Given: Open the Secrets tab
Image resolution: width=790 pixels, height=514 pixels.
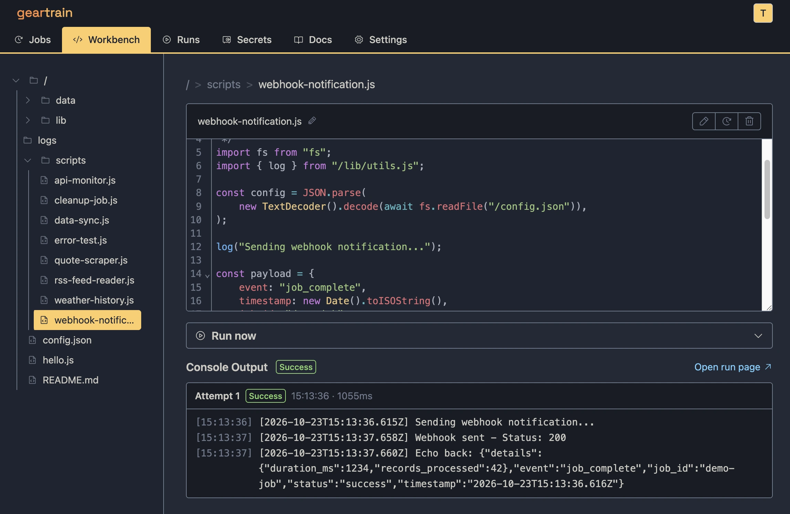Looking at the screenshot, I should 247,40.
